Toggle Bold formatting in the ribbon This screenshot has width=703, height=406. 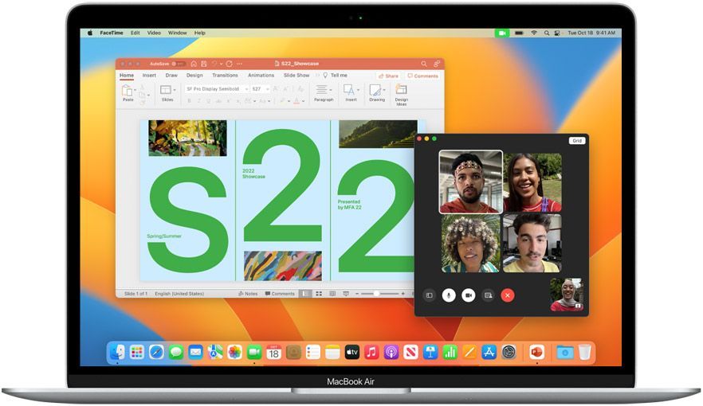(x=189, y=101)
